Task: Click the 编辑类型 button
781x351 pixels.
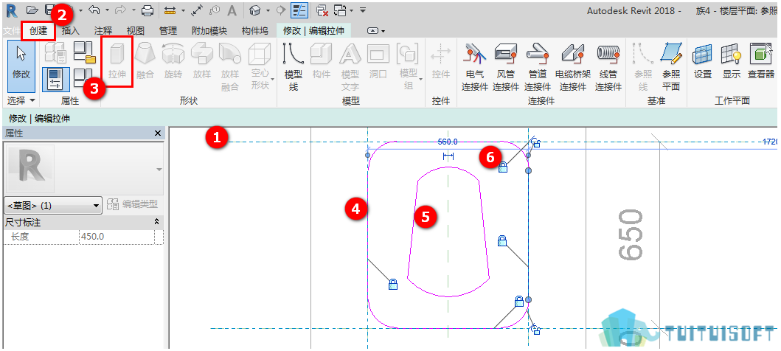Action: click(134, 204)
